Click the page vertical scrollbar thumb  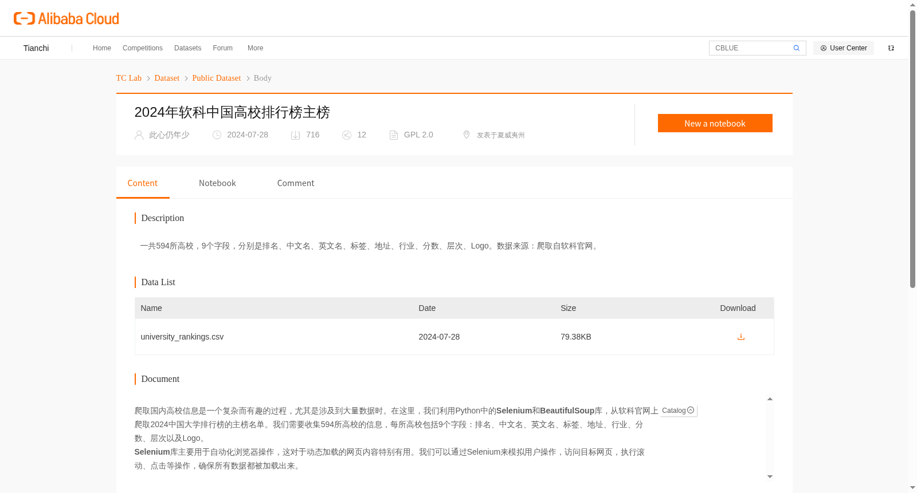click(912, 149)
